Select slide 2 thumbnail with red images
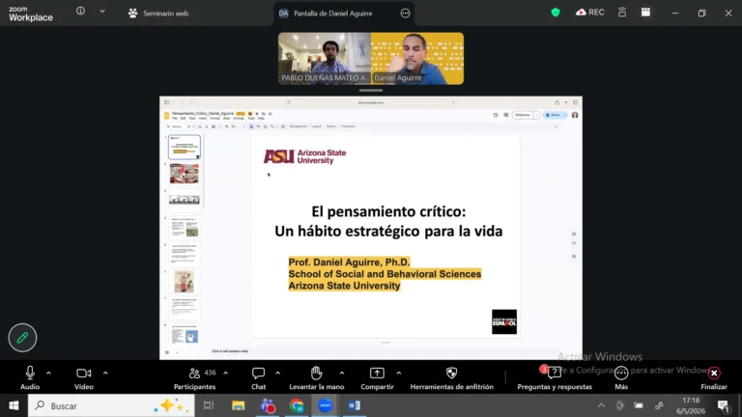This screenshot has width=742, height=417. [185, 174]
